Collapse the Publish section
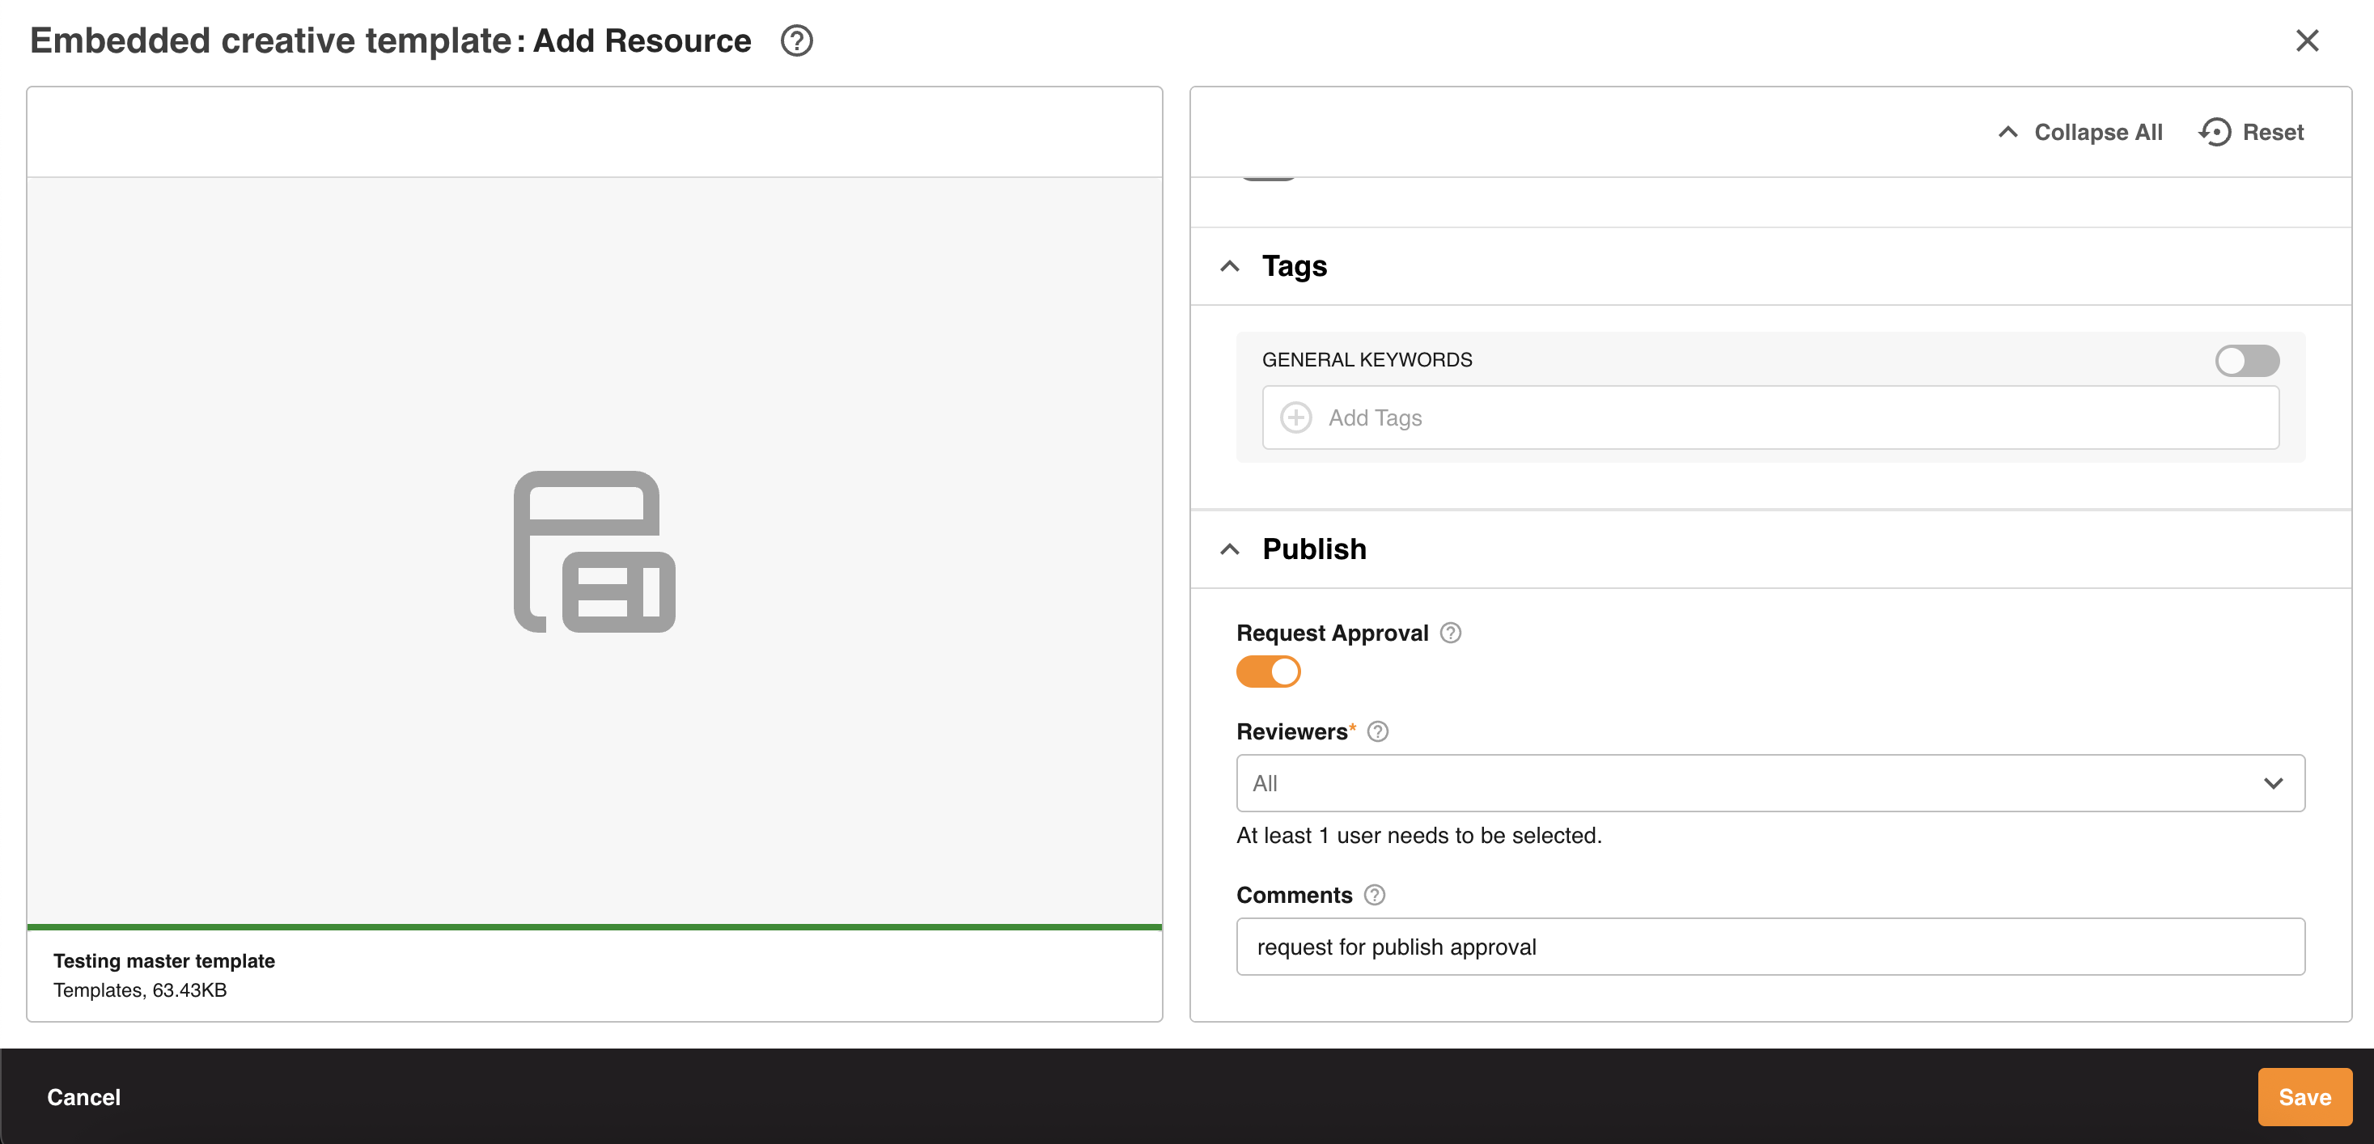Viewport: 2374px width, 1144px height. [1229, 549]
